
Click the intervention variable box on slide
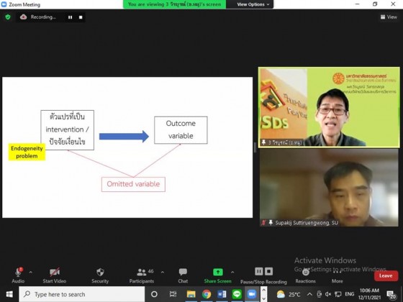point(68,129)
